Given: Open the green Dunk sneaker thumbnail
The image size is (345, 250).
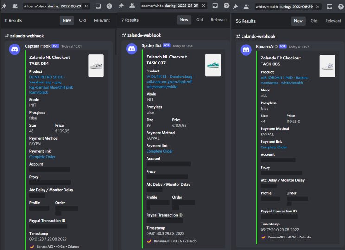Looking at the screenshot, I should click(x=213, y=65).
